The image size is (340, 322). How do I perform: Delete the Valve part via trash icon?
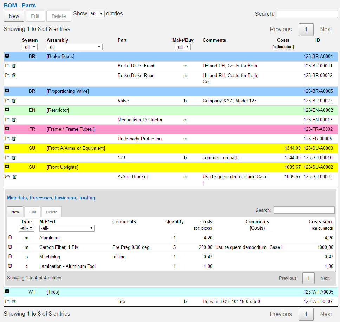point(14,101)
